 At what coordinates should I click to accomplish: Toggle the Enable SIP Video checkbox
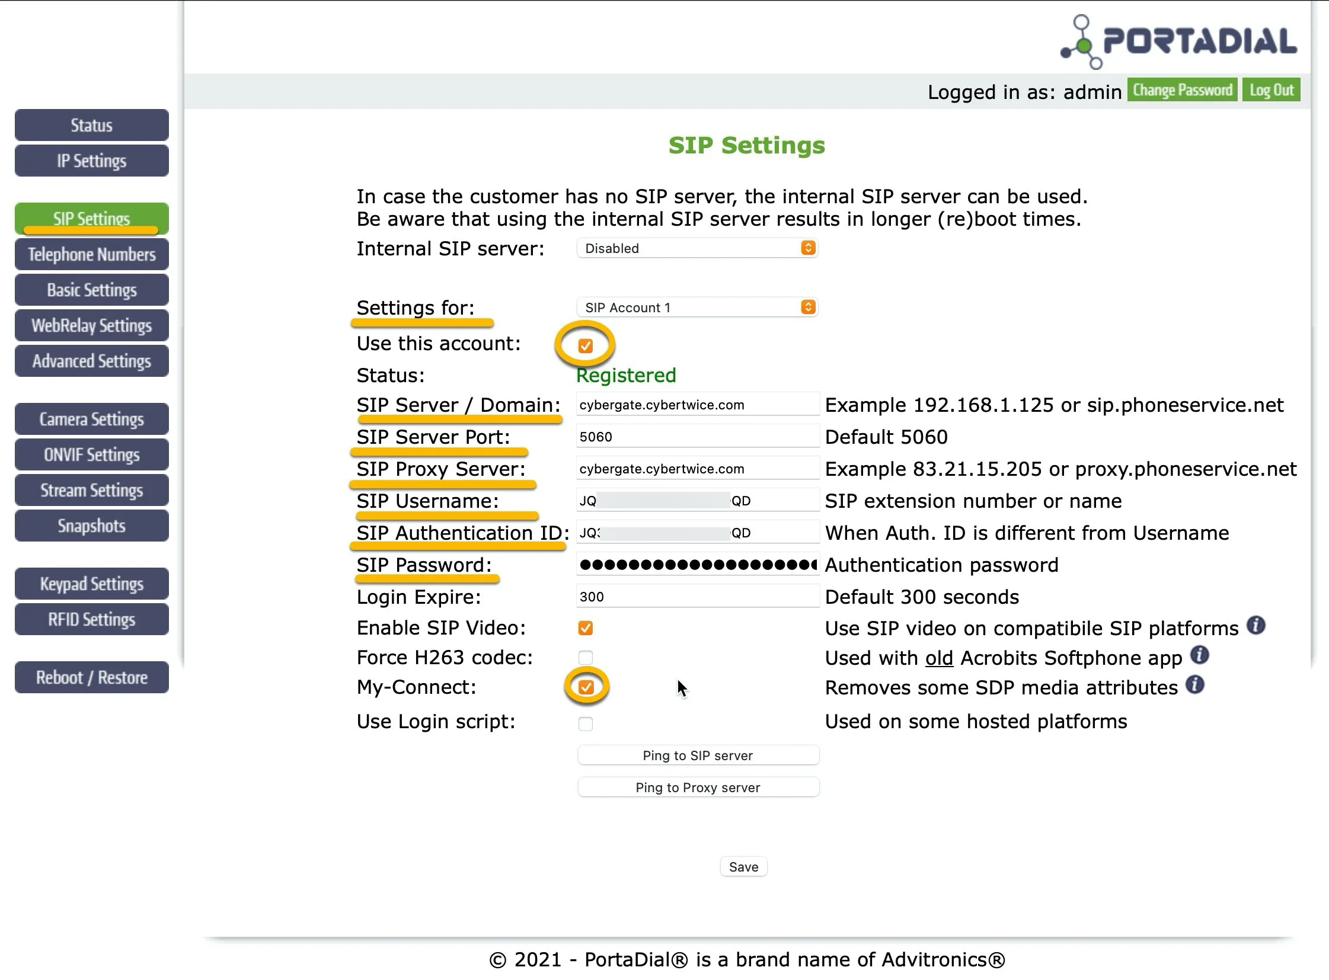coord(585,628)
